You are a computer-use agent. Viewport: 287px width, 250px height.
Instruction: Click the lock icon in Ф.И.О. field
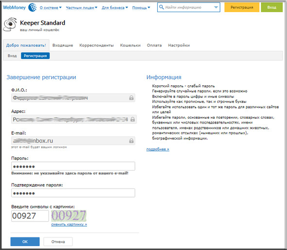point(131,98)
